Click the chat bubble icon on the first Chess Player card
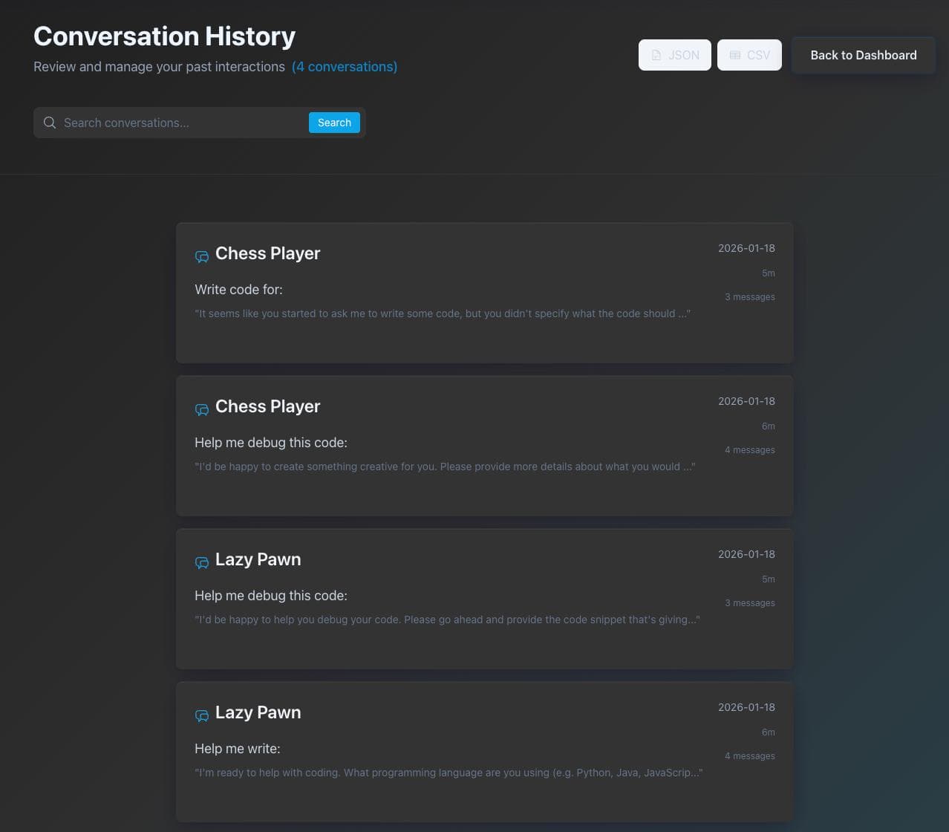949x832 pixels. tap(201, 256)
